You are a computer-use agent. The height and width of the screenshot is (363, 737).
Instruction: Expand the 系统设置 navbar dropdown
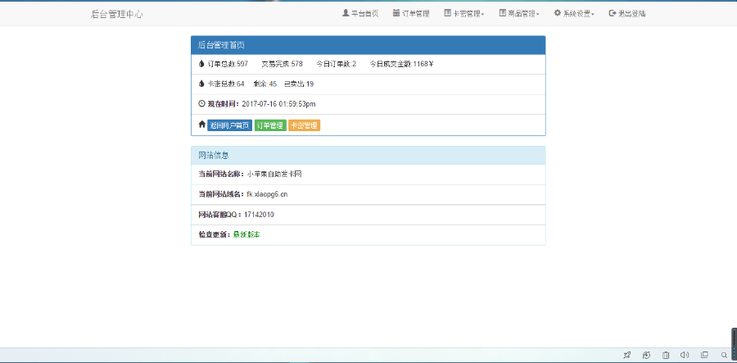(x=574, y=14)
